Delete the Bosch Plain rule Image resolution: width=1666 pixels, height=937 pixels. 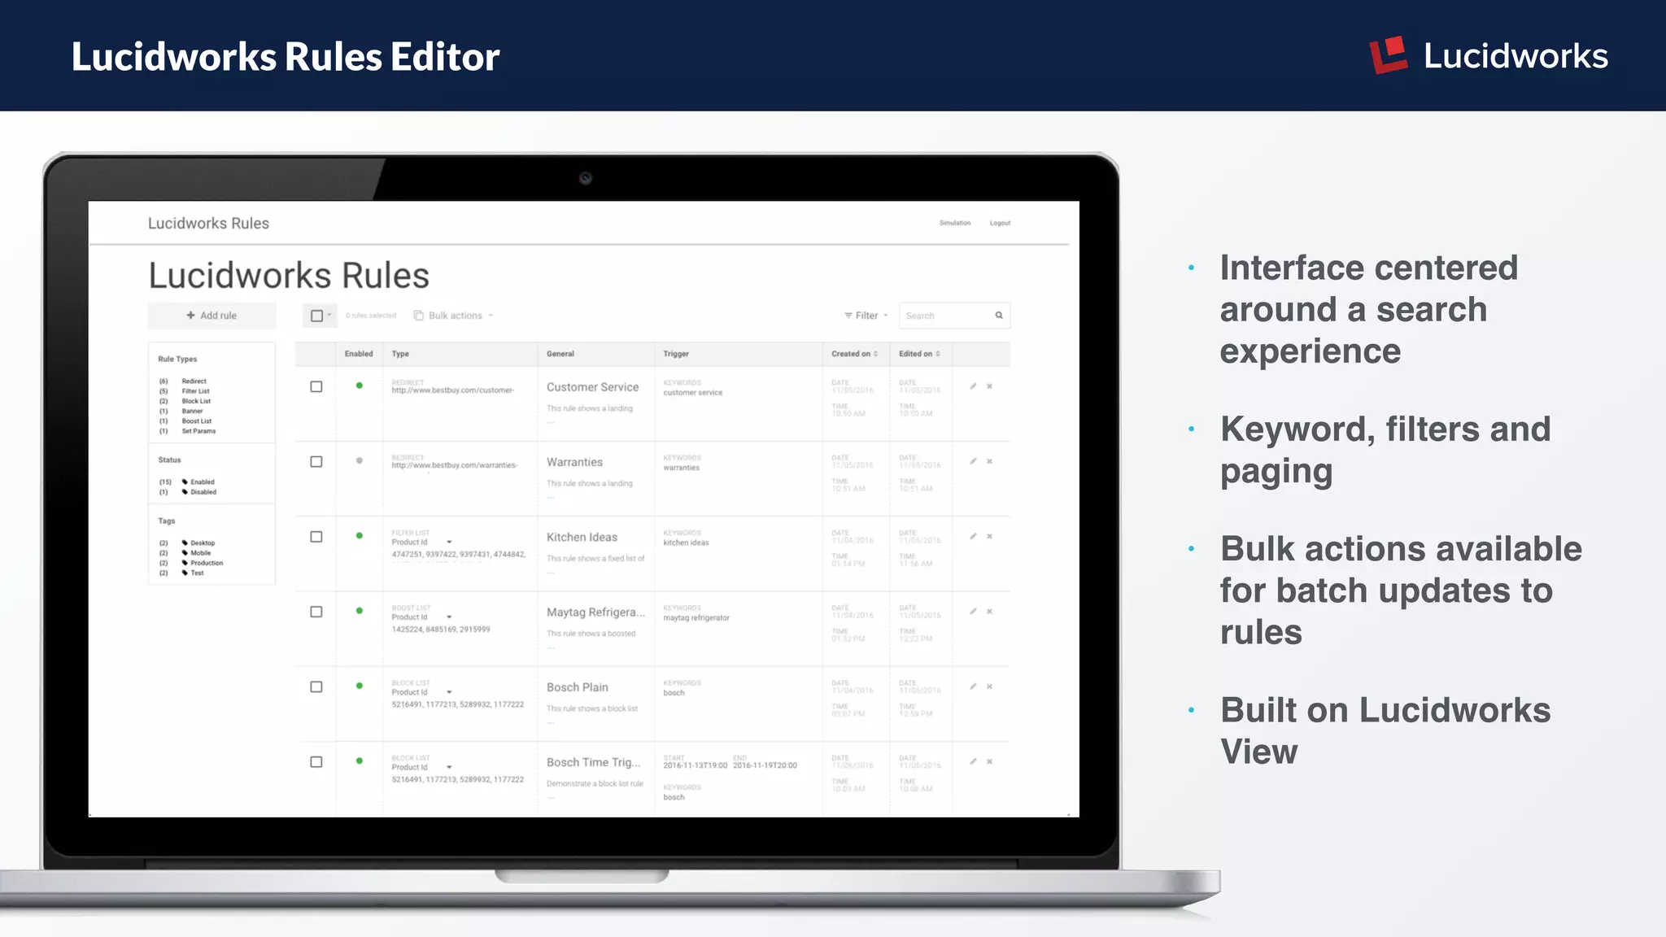coord(990,686)
